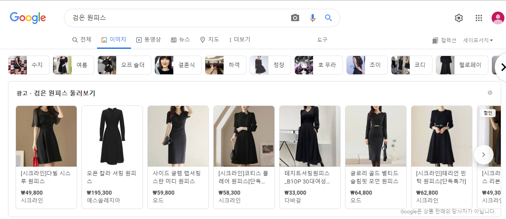506x219 pixels.
Task: Open 코티스 플레어 원피스 product image
Action: click(244, 136)
